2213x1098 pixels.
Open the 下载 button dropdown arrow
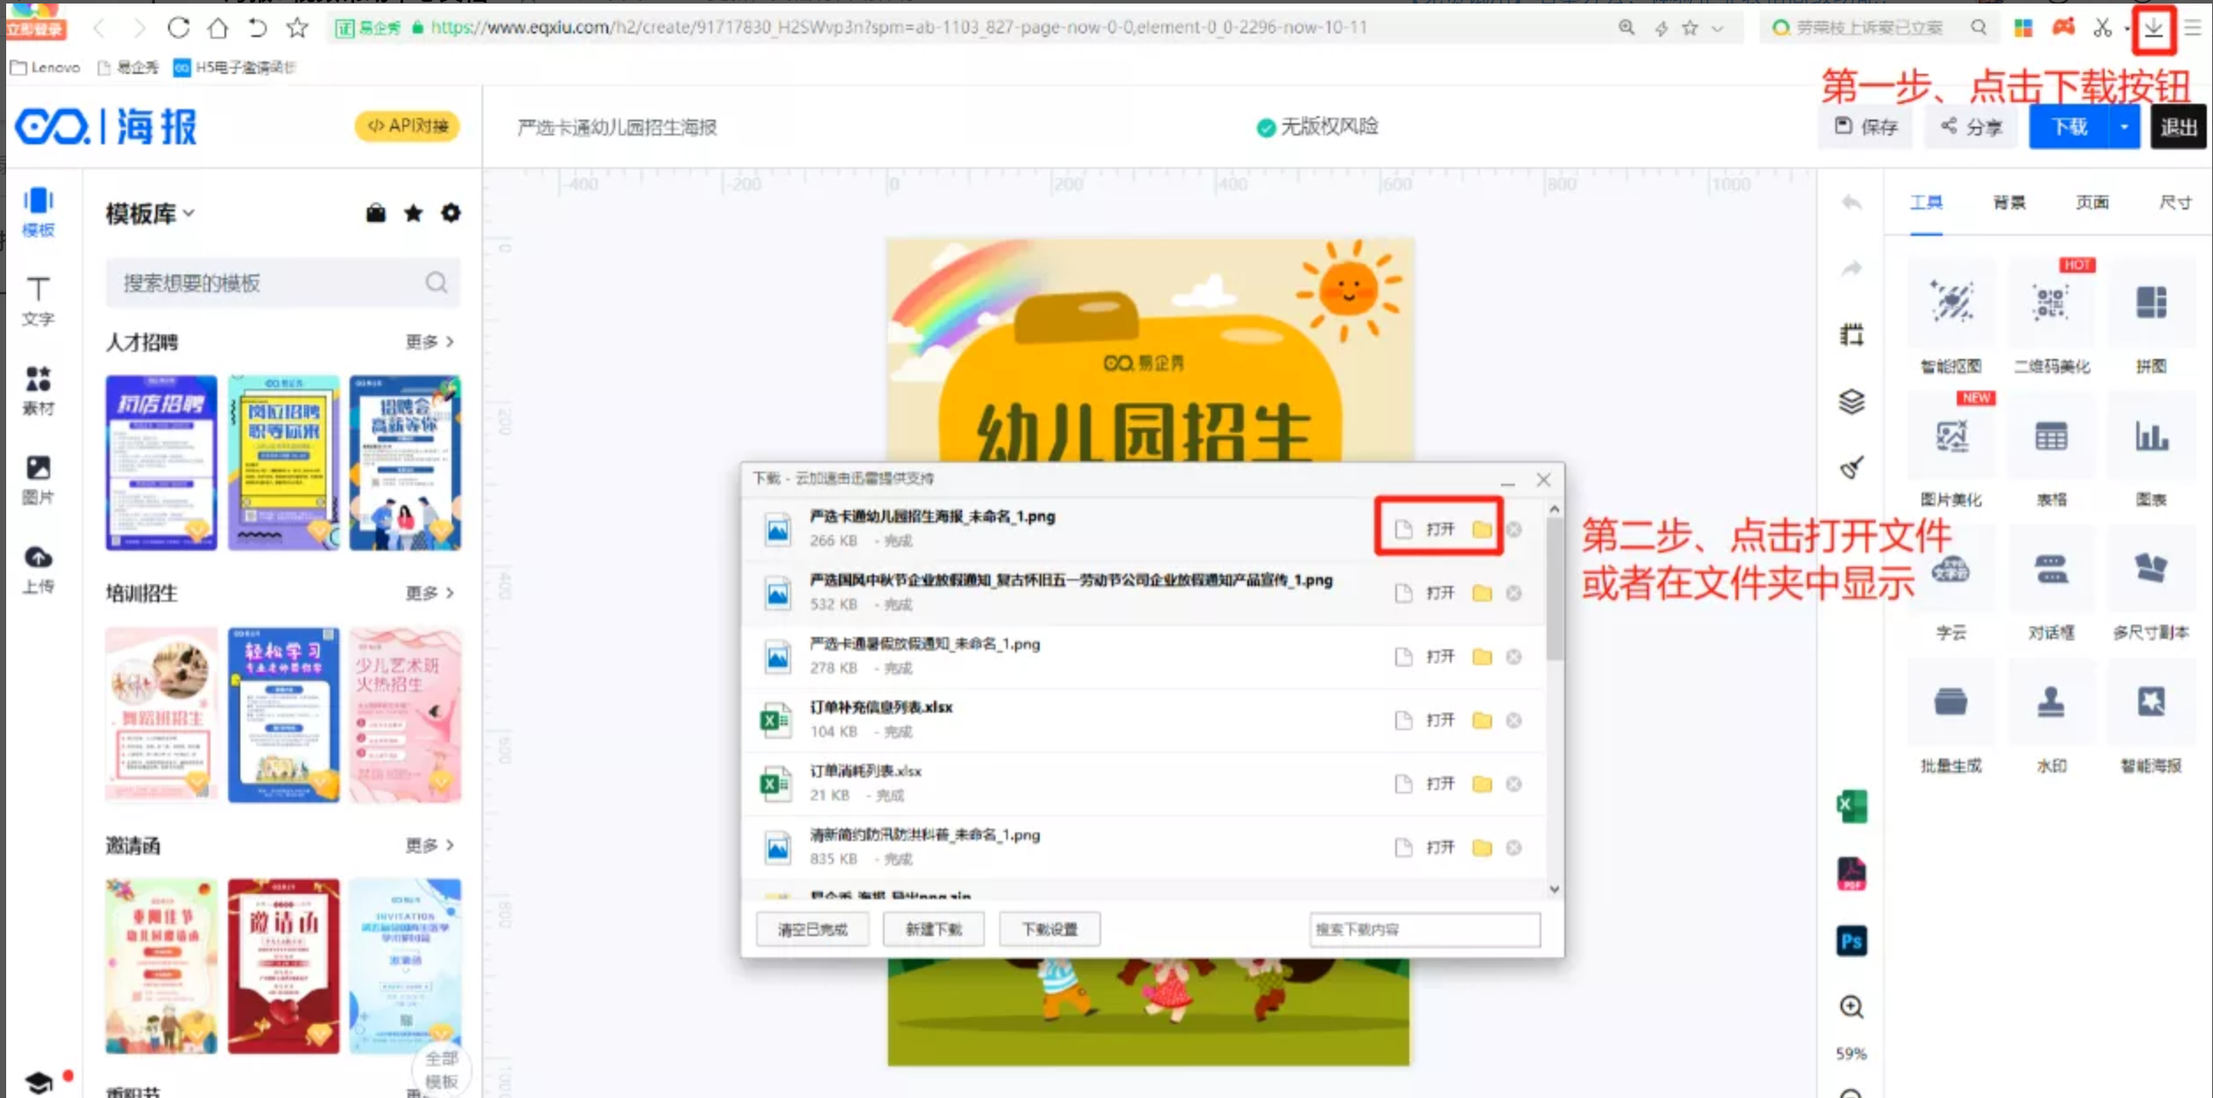click(x=2124, y=128)
